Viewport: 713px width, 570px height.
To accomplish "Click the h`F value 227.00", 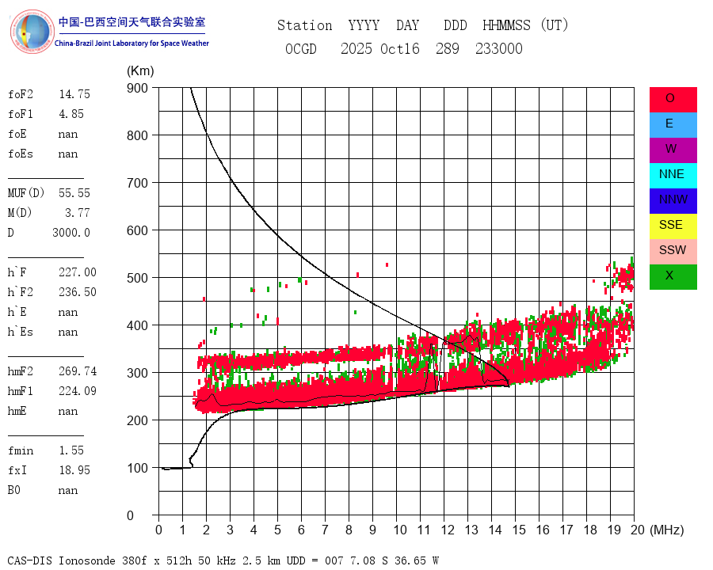I will point(78,272).
